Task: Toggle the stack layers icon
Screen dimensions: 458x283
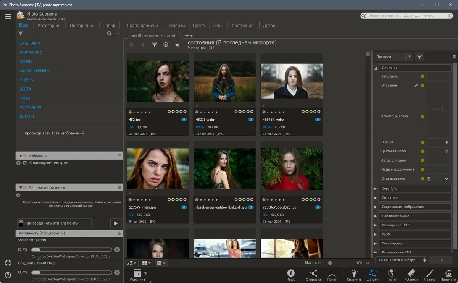Action: (166, 45)
